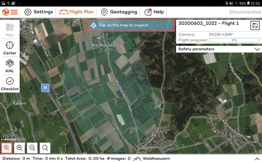Click the plain magnifier search icon
The image size is (262, 163).
[x=45, y=148]
